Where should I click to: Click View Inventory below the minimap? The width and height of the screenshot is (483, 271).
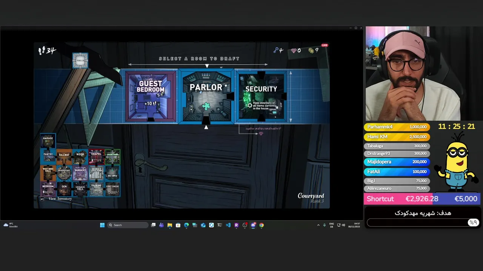point(60,199)
